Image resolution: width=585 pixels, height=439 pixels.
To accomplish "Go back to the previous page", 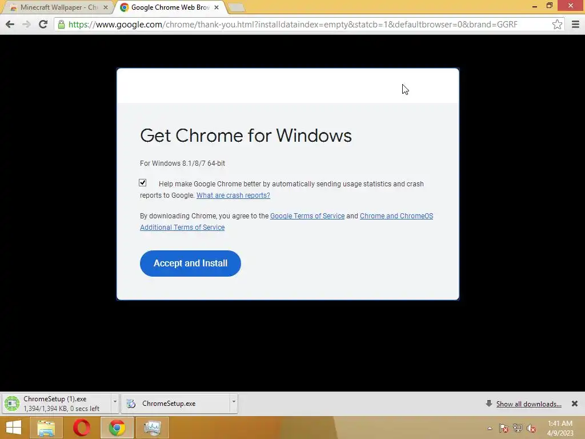I will point(10,25).
